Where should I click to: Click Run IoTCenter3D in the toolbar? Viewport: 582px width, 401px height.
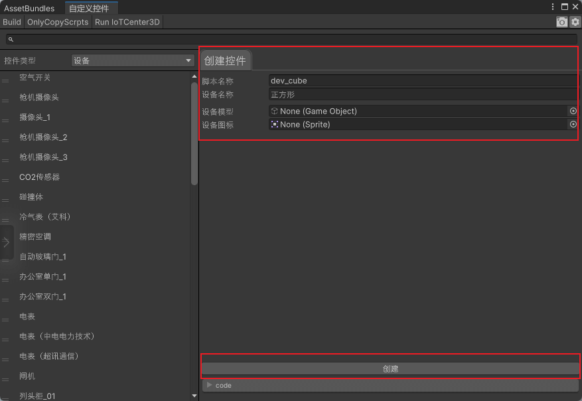click(x=127, y=22)
